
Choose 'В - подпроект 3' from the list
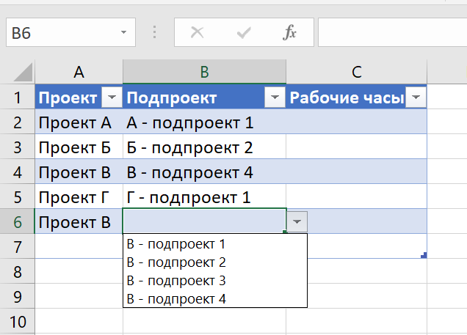click(214, 281)
